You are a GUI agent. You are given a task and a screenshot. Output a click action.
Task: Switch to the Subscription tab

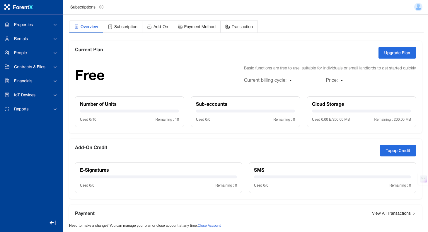(122, 27)
